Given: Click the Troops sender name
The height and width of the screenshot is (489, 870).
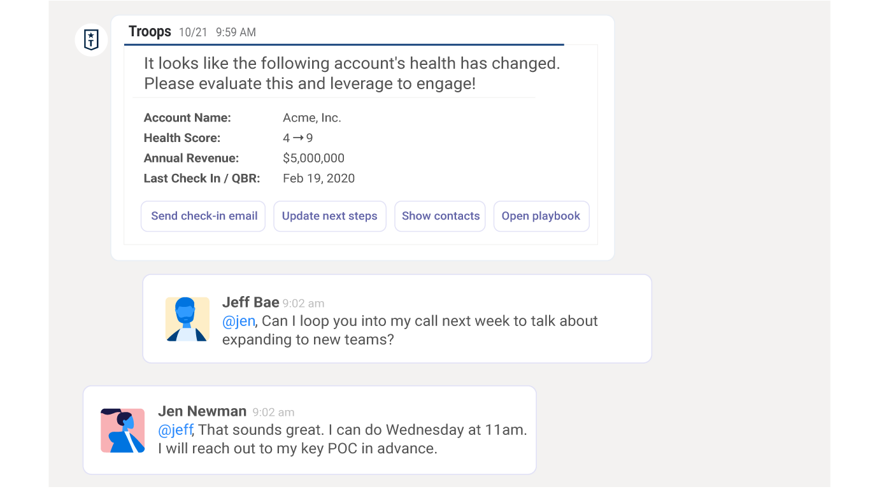Looking at the screenshot, I should click(150, 32).
